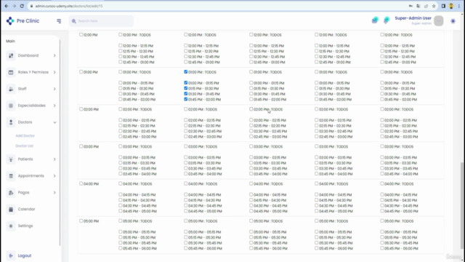Expand the Roles Y Permisos chevron
Image resolution: width=465 pixels, height=262 pixels.
click(54, 72)
